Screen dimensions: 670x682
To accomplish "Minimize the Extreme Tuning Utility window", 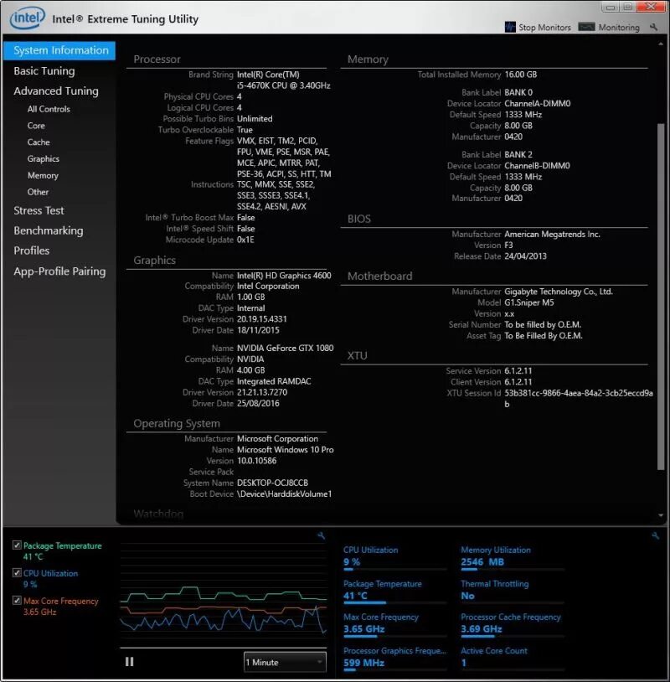I will [611, 8].
